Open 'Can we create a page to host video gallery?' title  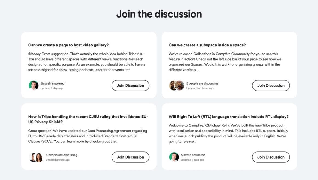click(x=68, y=45)
